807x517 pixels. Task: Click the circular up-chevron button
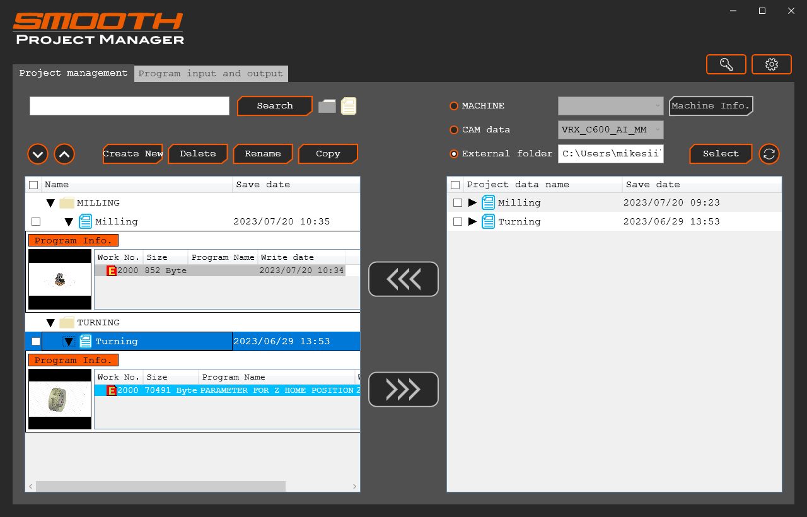tap(64, 154)
